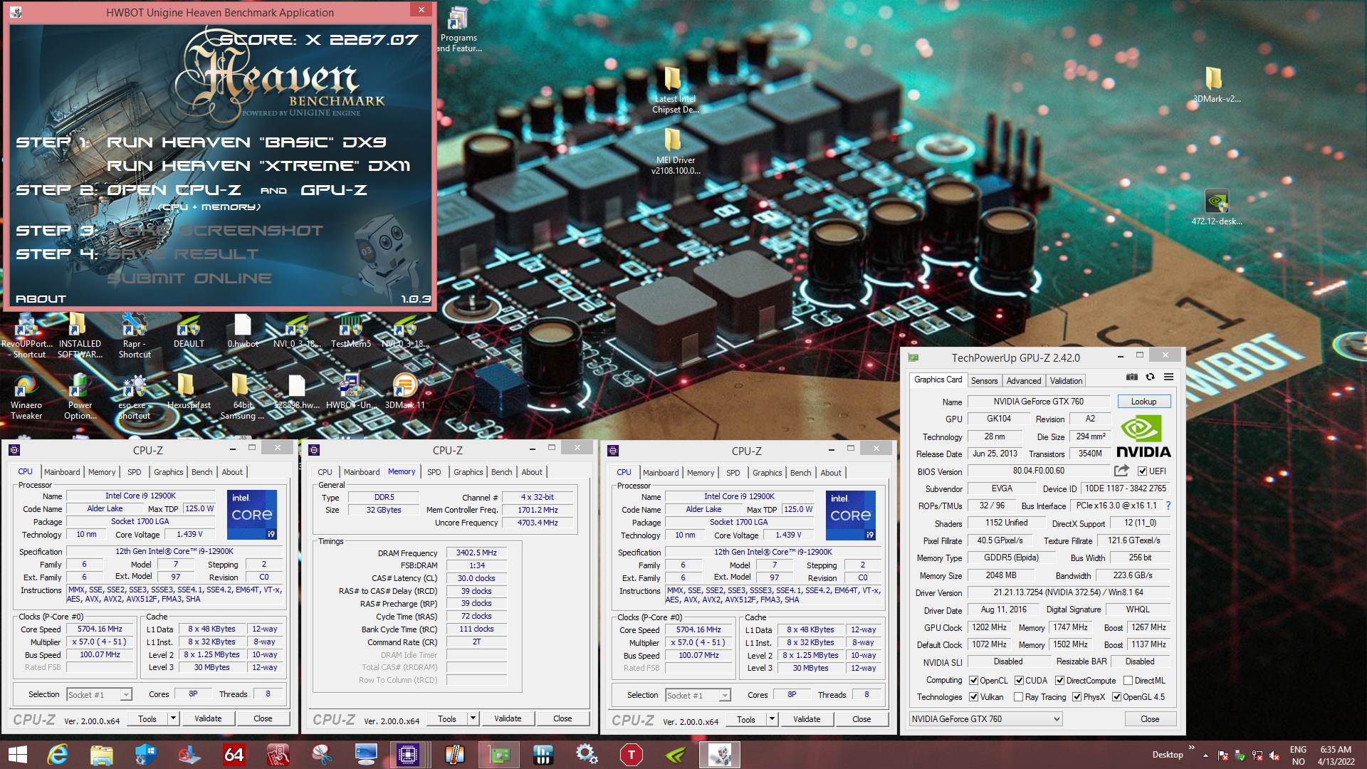Open Bench tab in right CPU-Z
This screenshot has height=769, width=1367.
(x=800, y=473)
